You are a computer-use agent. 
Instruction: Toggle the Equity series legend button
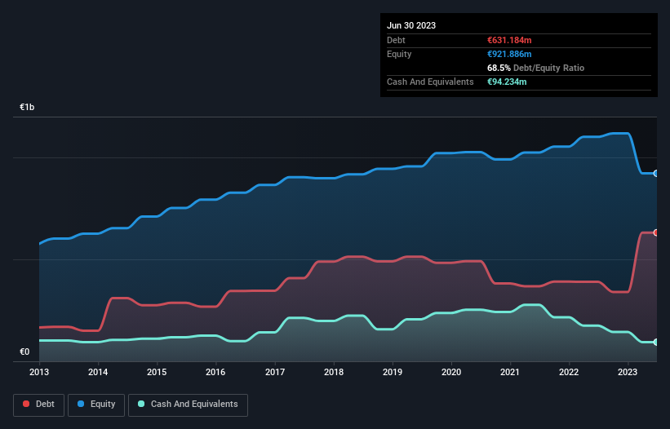[96, 405]
